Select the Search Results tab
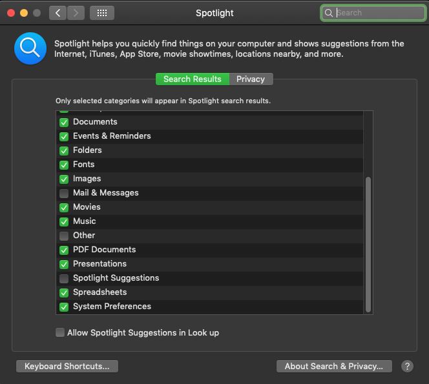 coord(193,79)
